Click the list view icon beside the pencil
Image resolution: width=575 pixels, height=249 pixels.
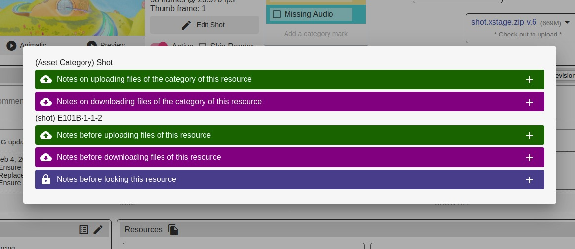click(x=84, y=230)
